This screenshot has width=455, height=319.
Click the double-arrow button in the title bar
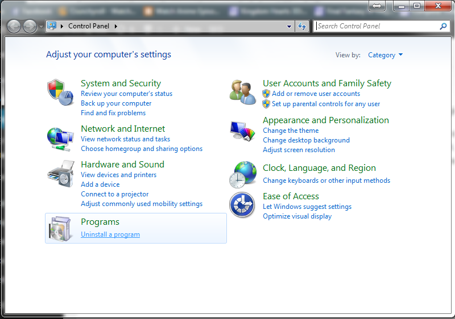click(x=377, y=6)
